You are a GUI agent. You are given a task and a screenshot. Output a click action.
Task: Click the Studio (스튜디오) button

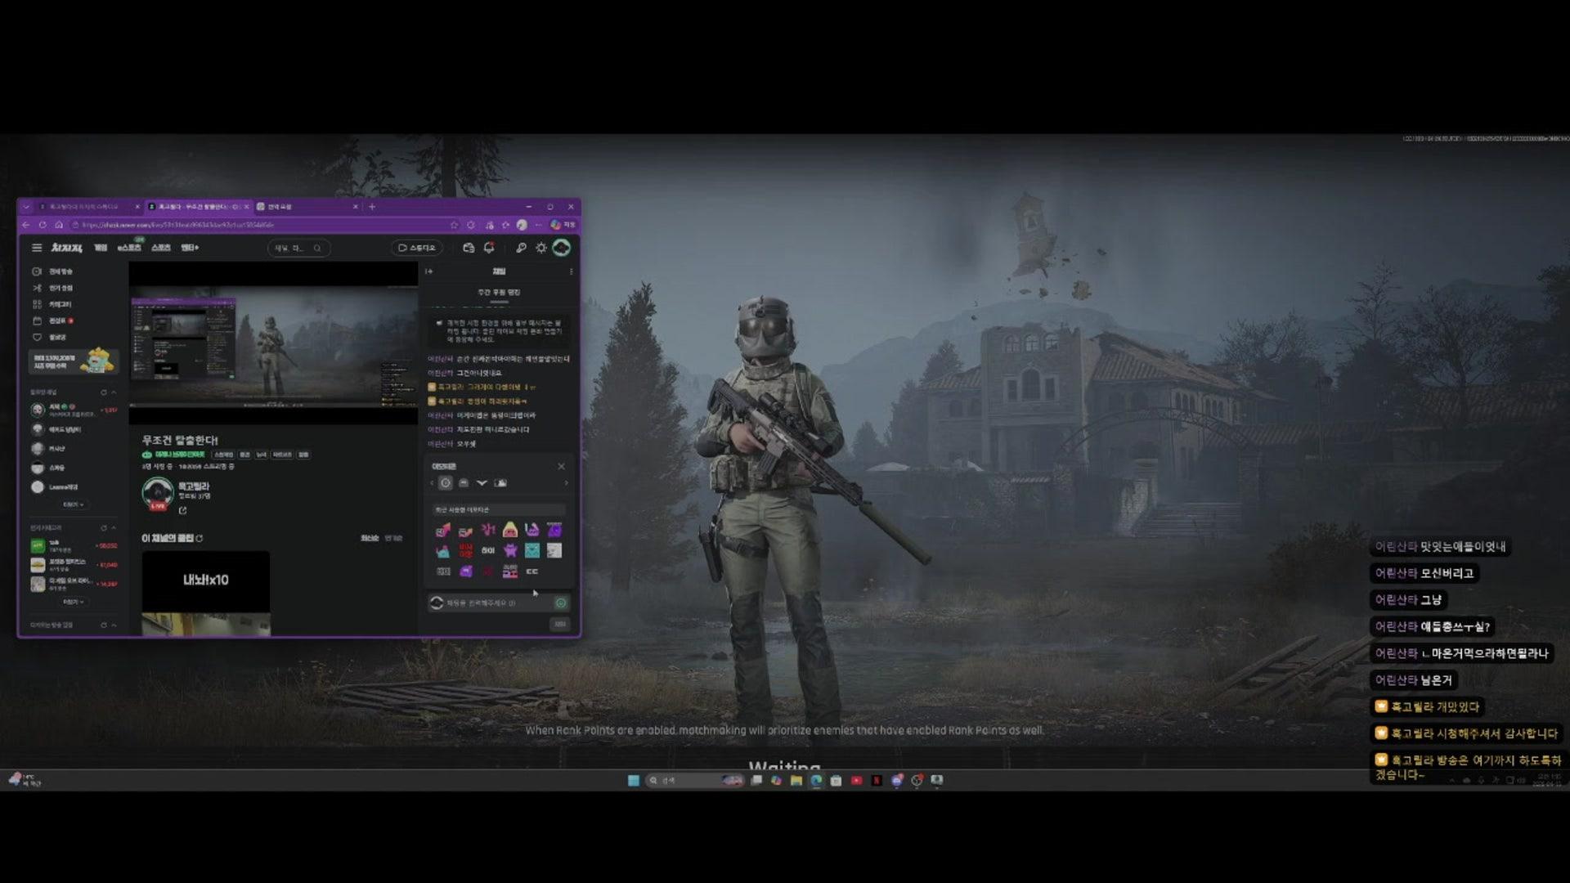click(x=417, y=248)
